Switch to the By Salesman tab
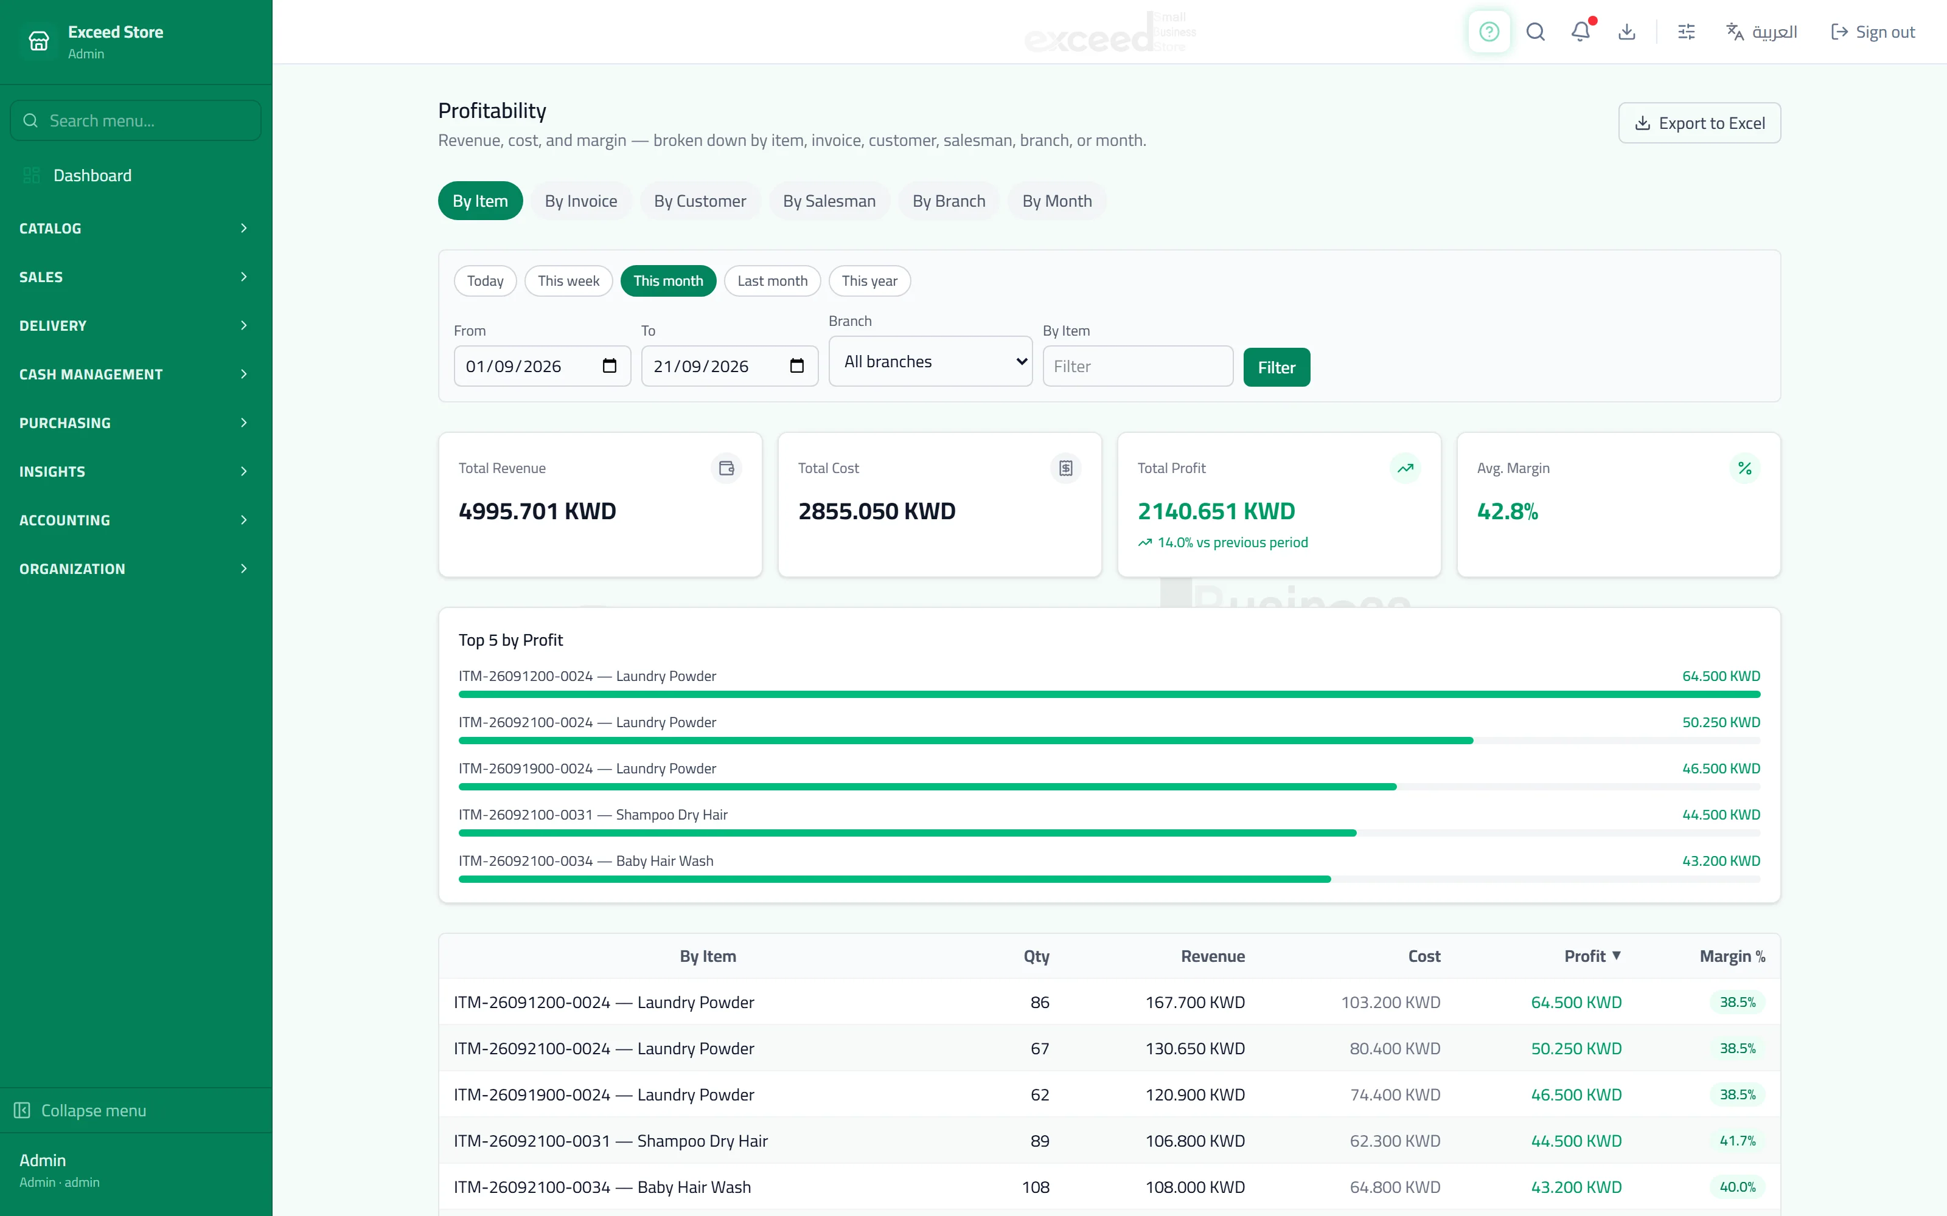Viewport: 1947px width, 1216px height. (x=829, y=201)
